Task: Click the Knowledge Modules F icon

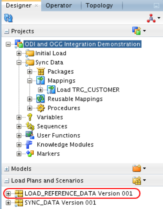Action: [x=29, y=144]
